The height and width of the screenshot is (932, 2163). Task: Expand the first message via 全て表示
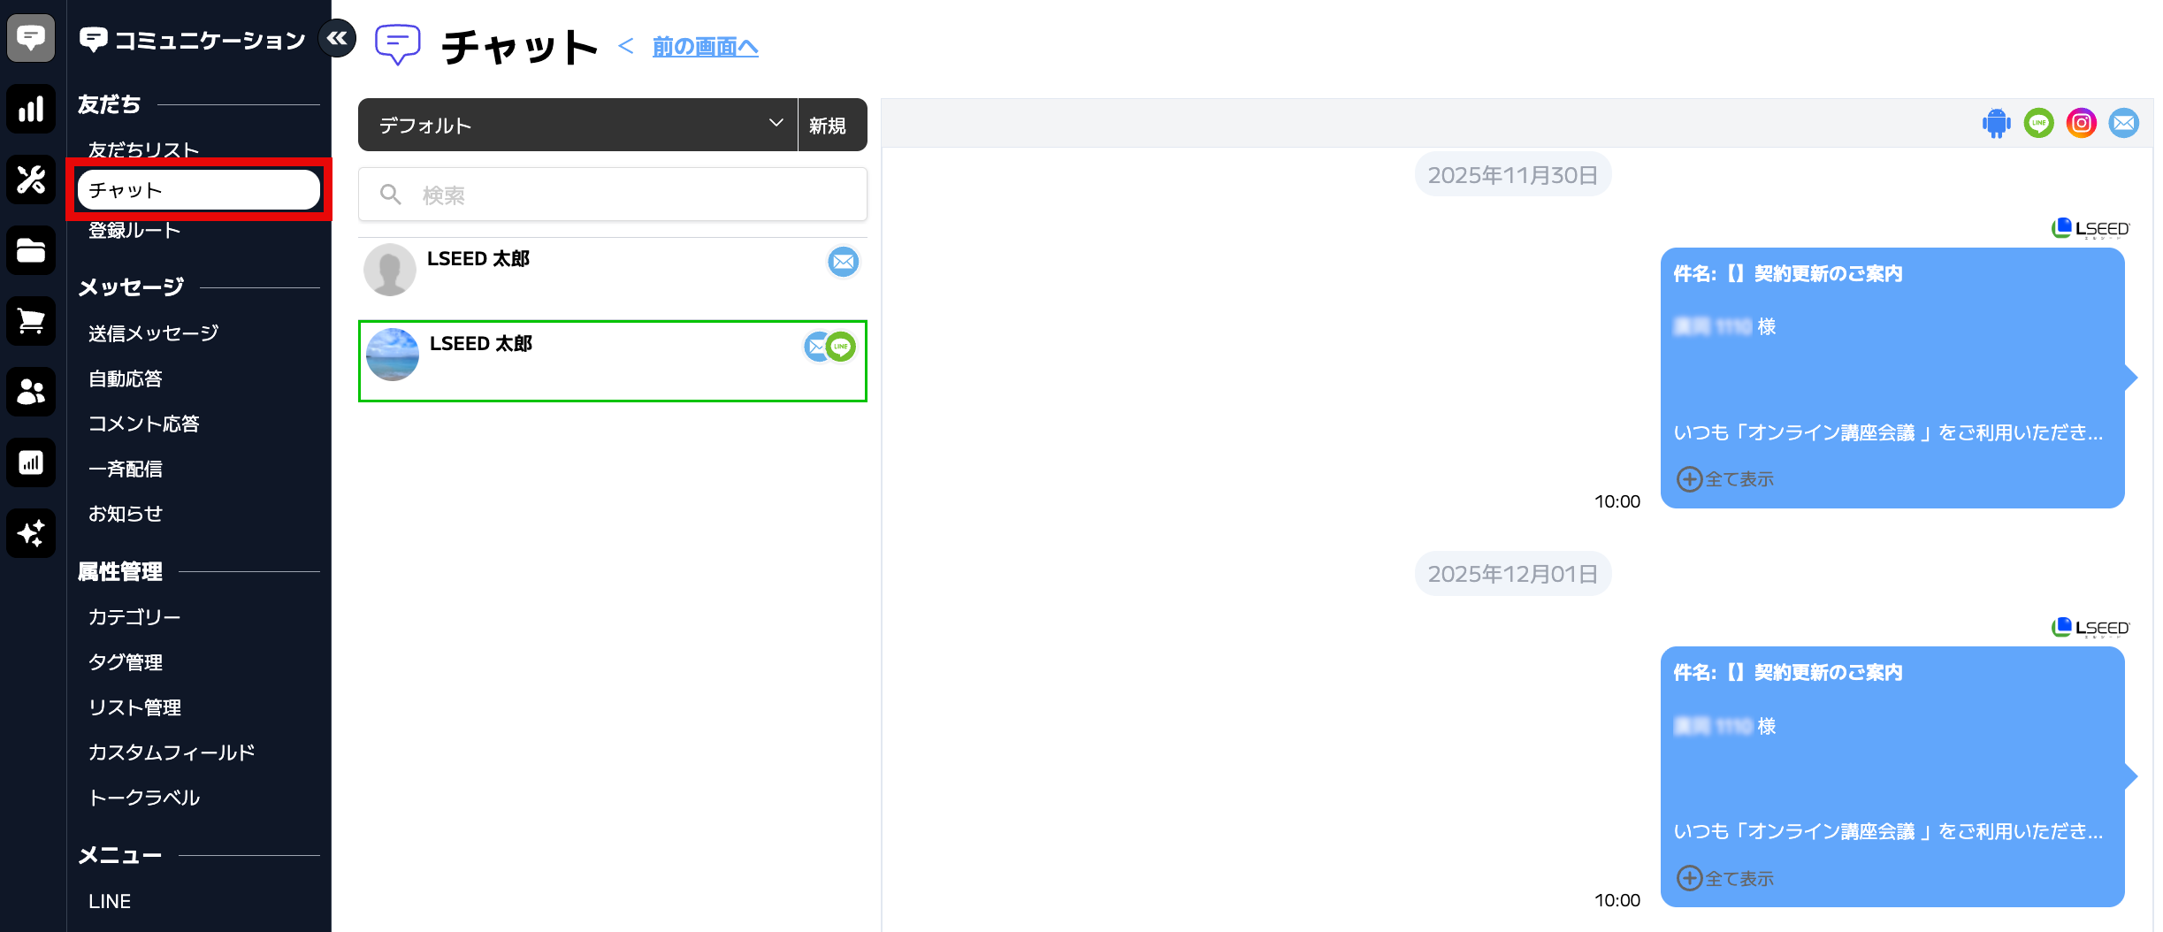pyautogui.click(x=1725, y=478)
